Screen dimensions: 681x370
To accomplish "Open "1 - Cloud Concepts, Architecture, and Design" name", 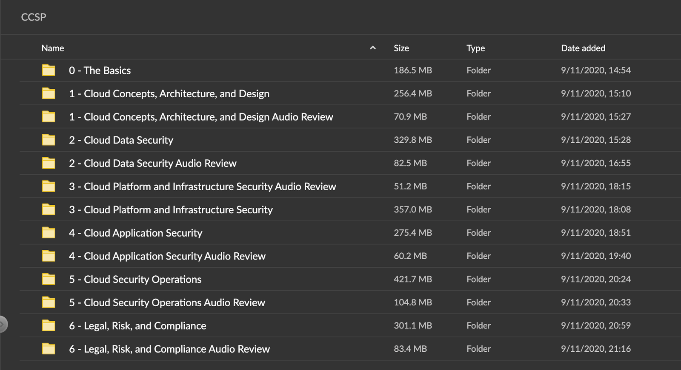I will [x=169, y=94].
